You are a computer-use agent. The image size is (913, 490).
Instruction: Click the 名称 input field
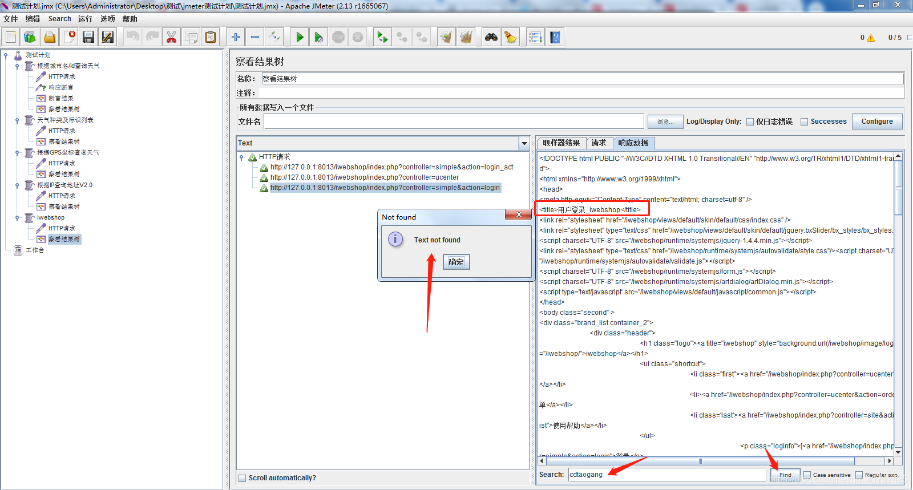click(583, 79)
